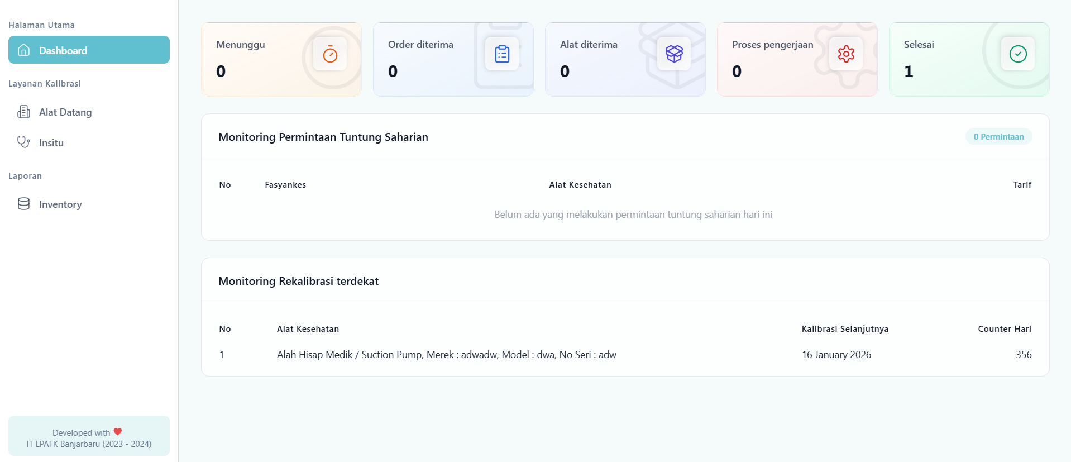Click the database icon beside Inventory
The height and width of the screenshot is (462, 1071).
click(23, 203)
